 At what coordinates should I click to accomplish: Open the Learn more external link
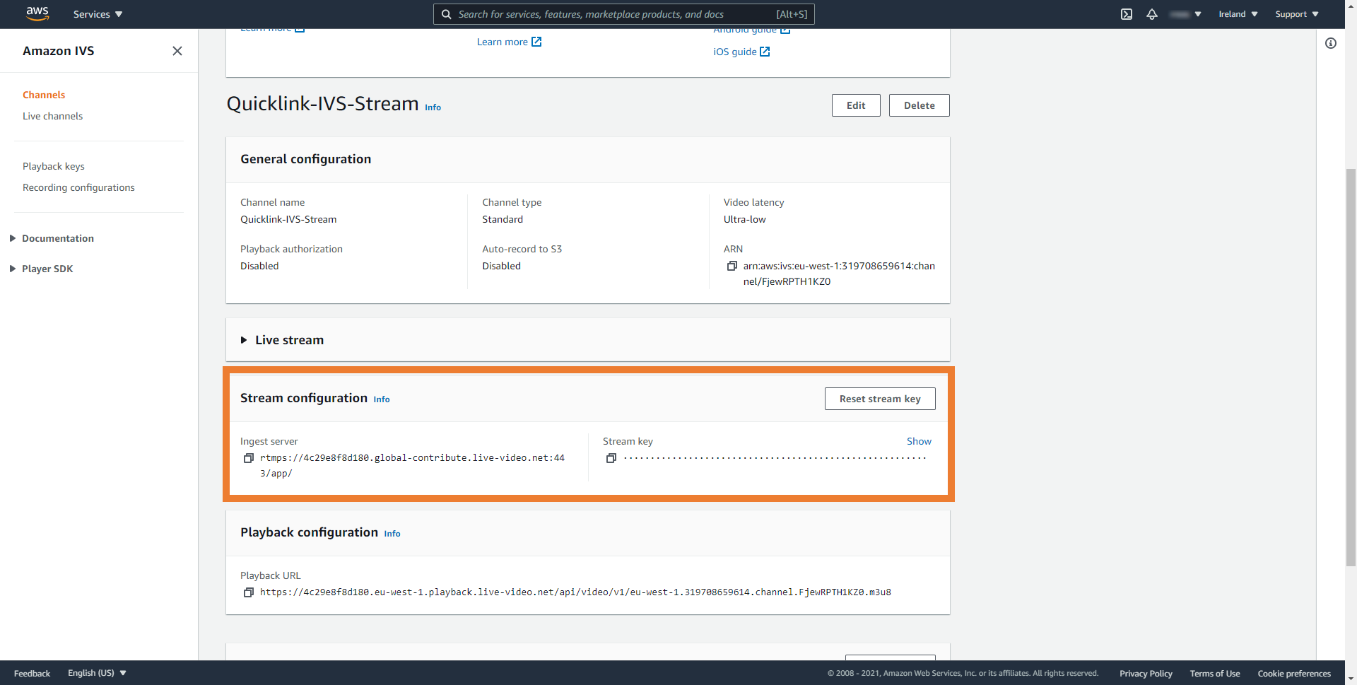509,42
